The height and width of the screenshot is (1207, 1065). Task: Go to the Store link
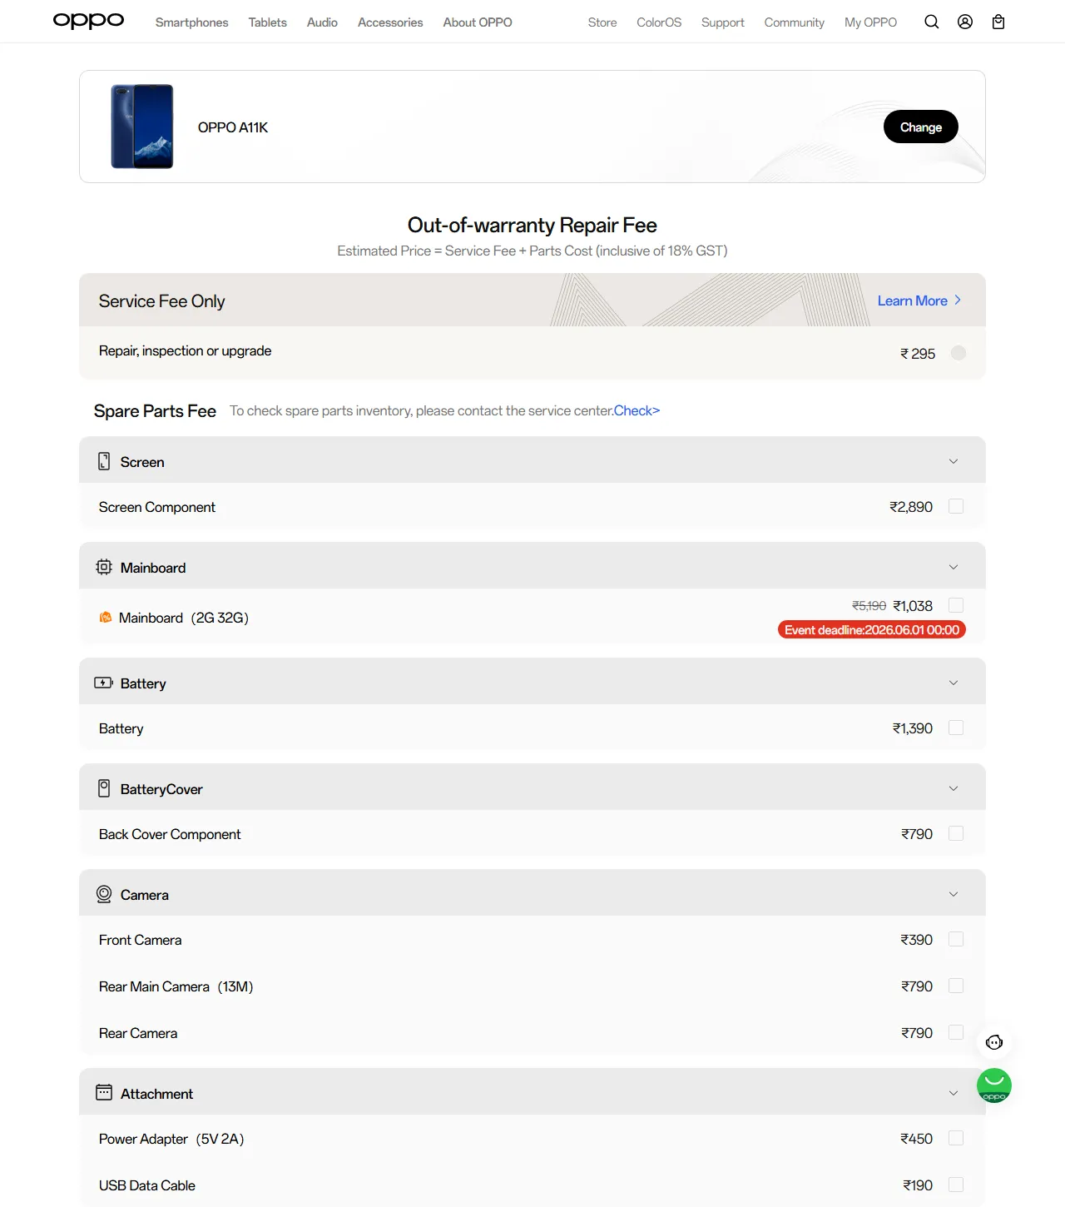pyautogui.click(x=602, y=22)
